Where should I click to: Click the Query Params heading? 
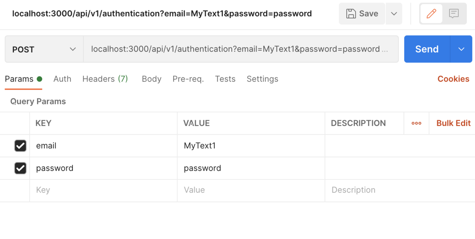[x=38, y=102]
